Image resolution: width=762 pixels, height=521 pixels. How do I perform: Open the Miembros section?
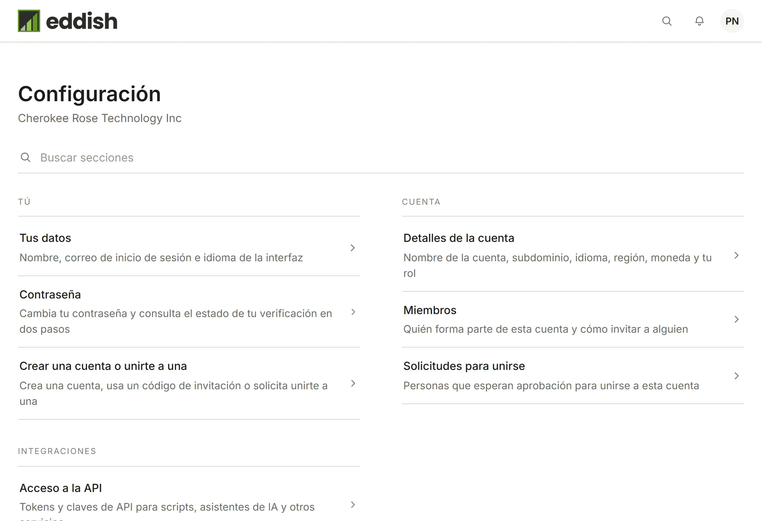click(573, 320)
